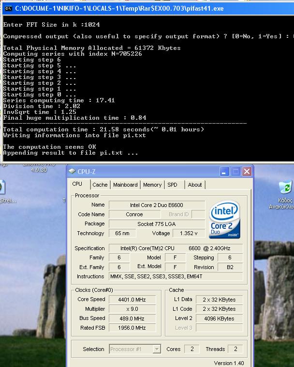Viewport: 294px width, 367px height.
Task: Click the Series computing time 17.41 line
Action: click(59, 100)
